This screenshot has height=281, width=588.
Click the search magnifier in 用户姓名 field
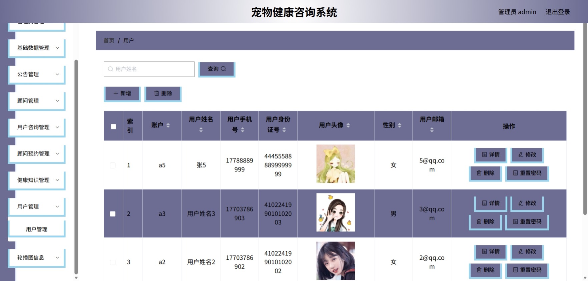pos(110,69)
